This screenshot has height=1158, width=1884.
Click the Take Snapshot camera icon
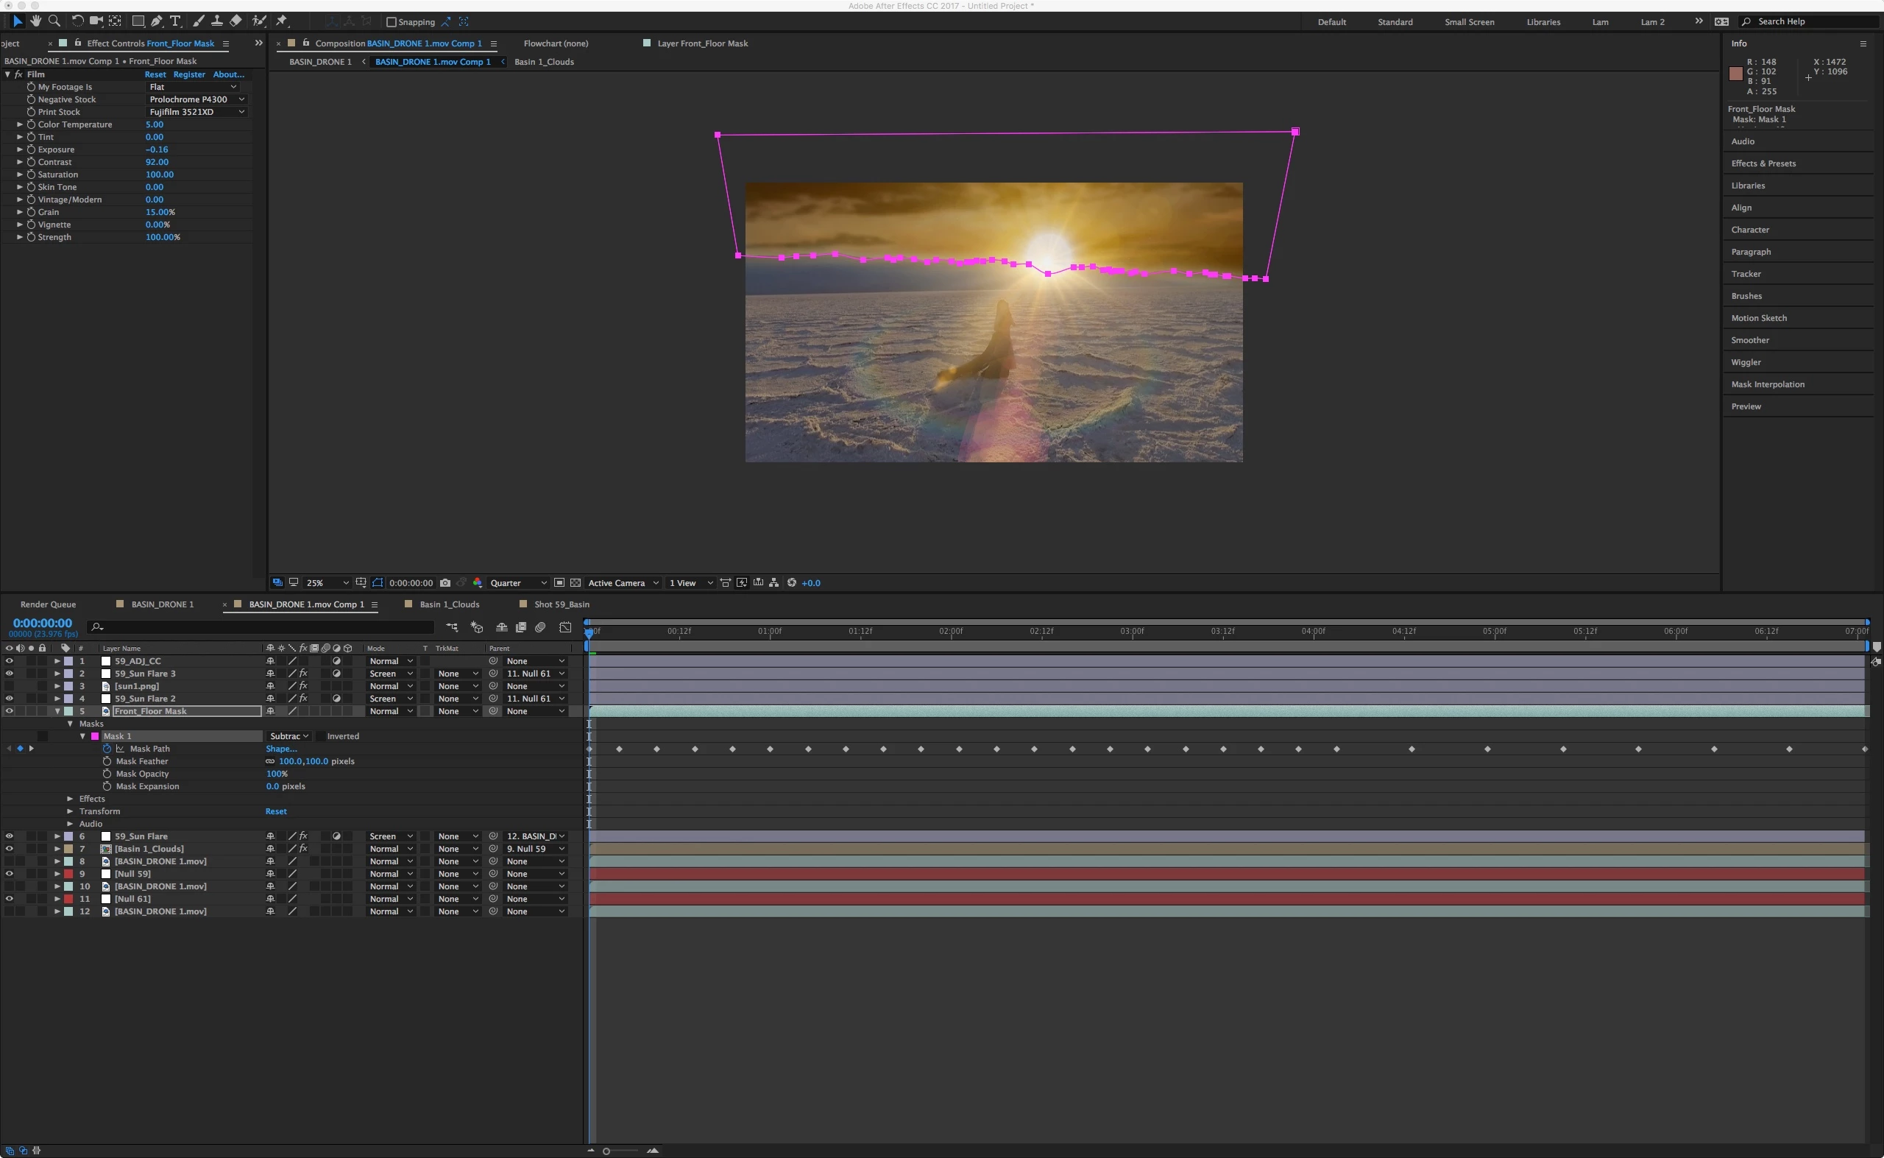tap(445, 583)
